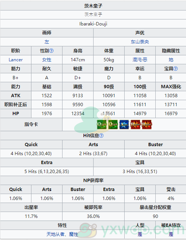
Task: Select the Extra hits 5 Hits (6,13,20,26,35)
Action: click(x=47, y=172)
